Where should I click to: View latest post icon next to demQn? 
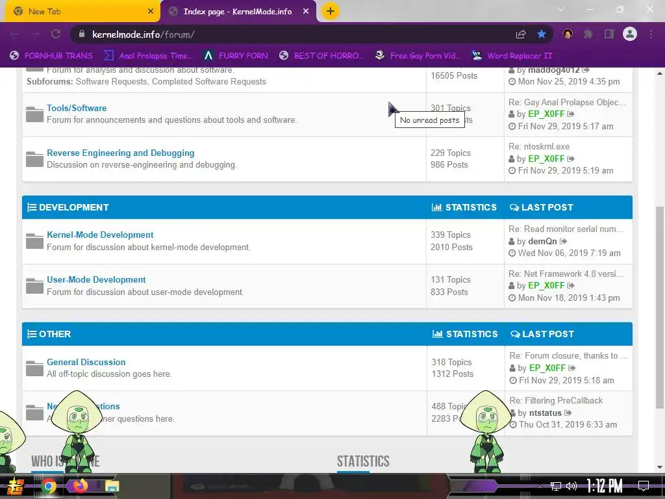click(563, 242)
